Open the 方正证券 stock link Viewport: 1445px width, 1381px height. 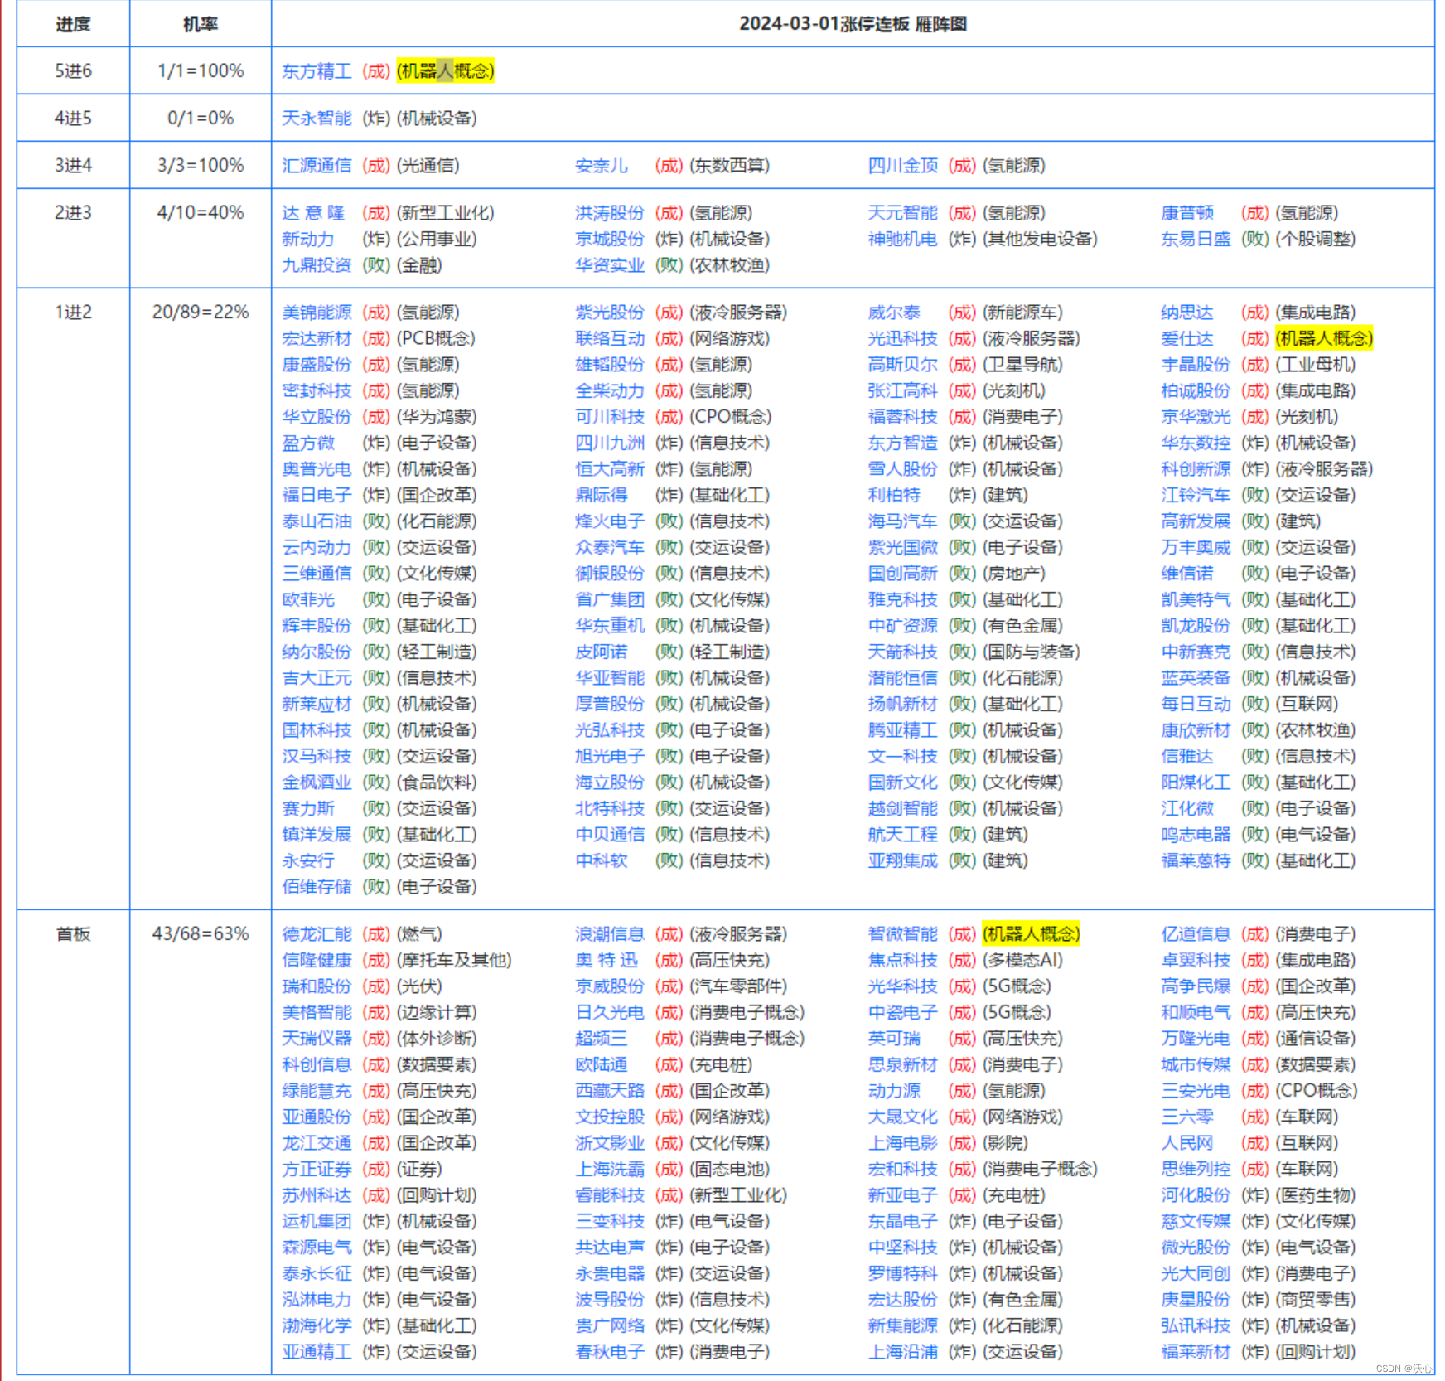[317, 1170]
